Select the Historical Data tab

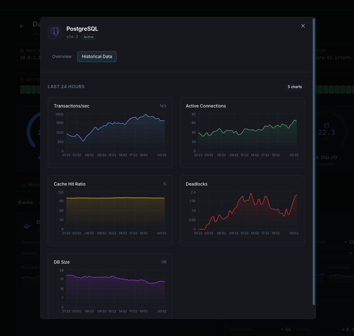(97, 56)
